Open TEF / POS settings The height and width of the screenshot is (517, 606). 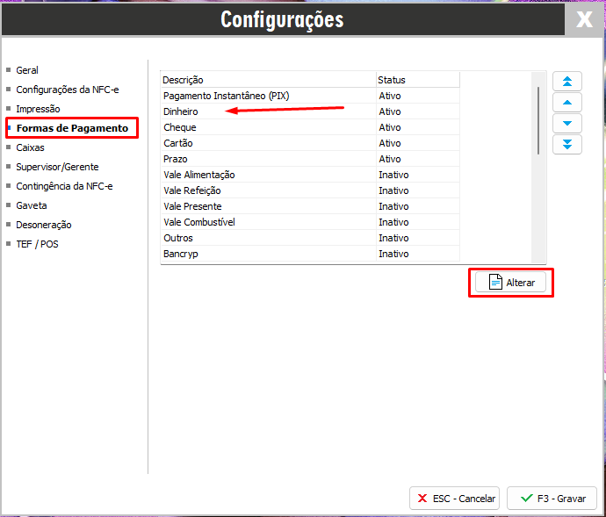point(37,244)
